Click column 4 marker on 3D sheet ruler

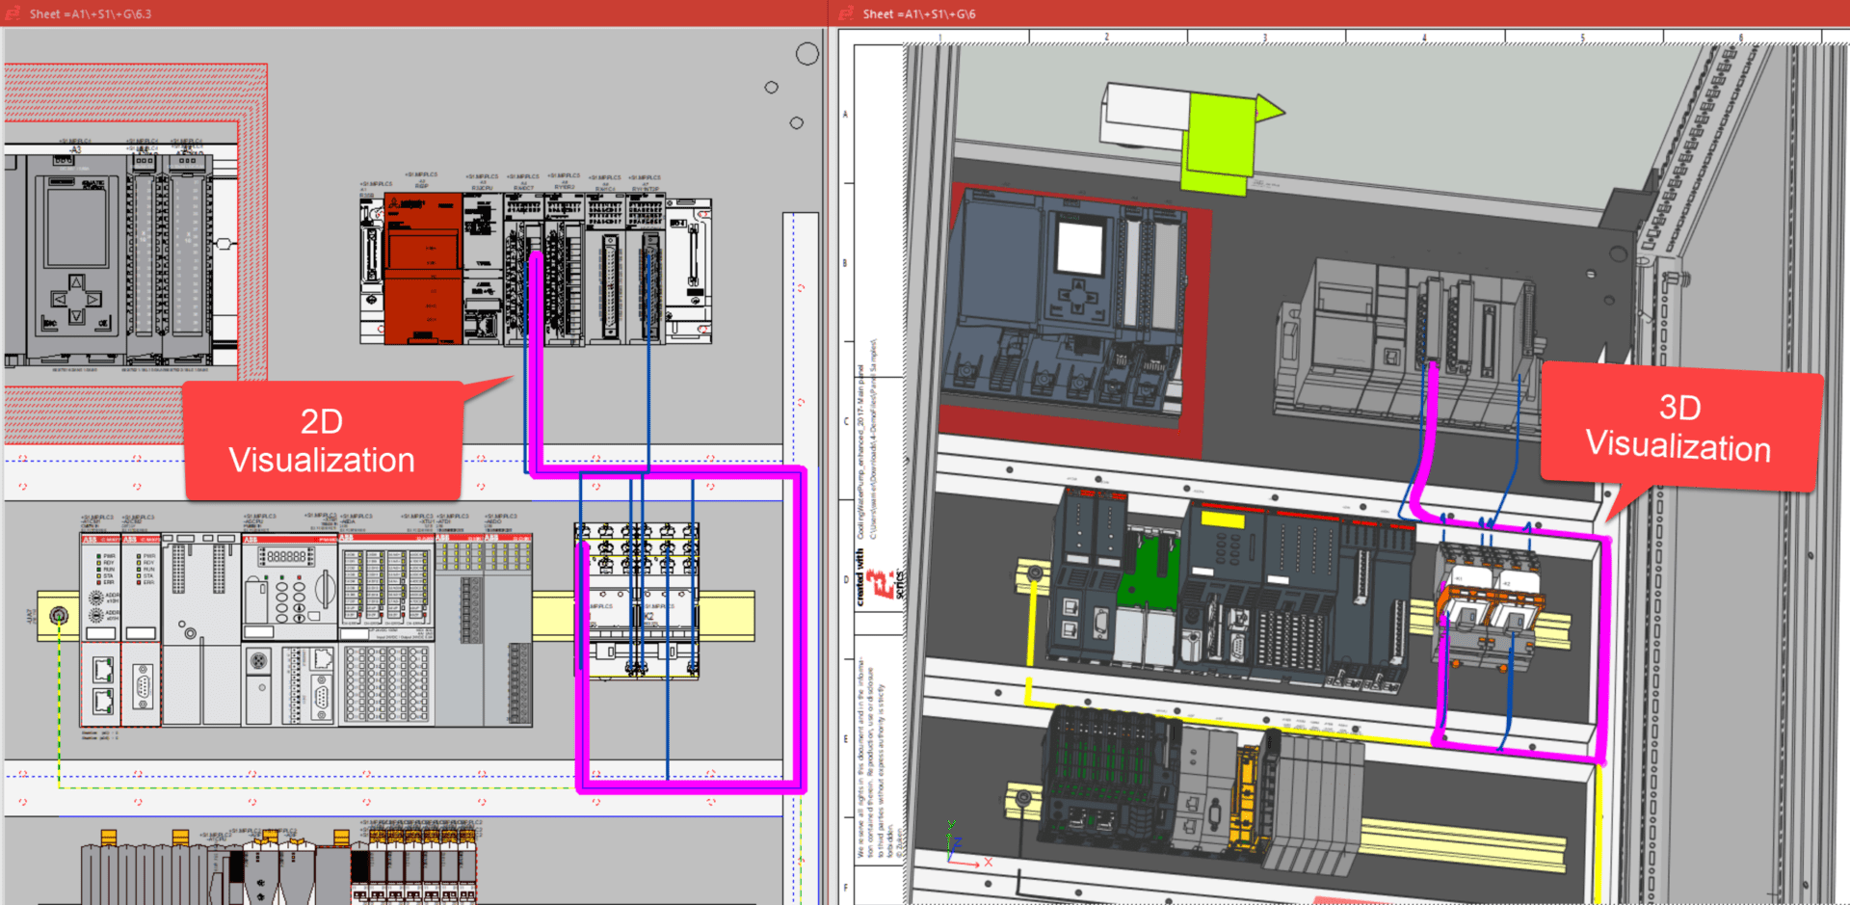coord(1424,38)
